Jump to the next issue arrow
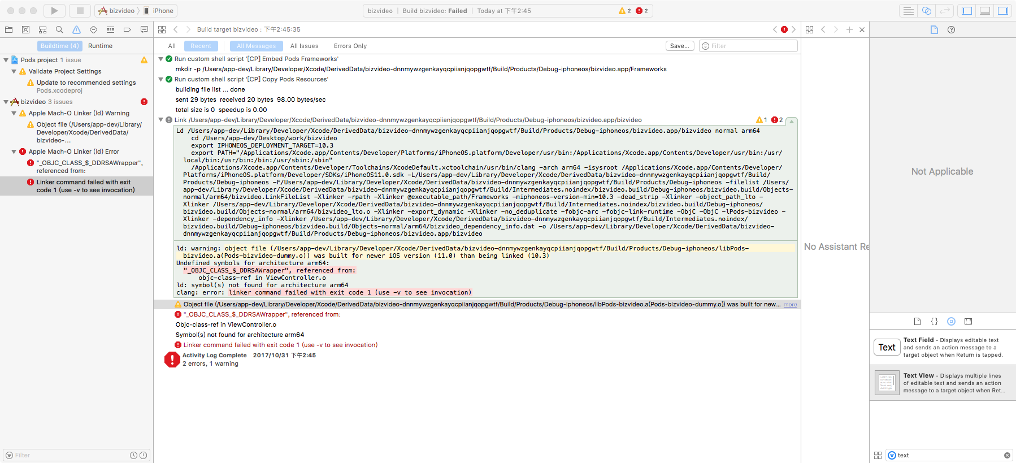Image resolution: width=1016 pixels, height=463 pixels. tap(793, 29)
